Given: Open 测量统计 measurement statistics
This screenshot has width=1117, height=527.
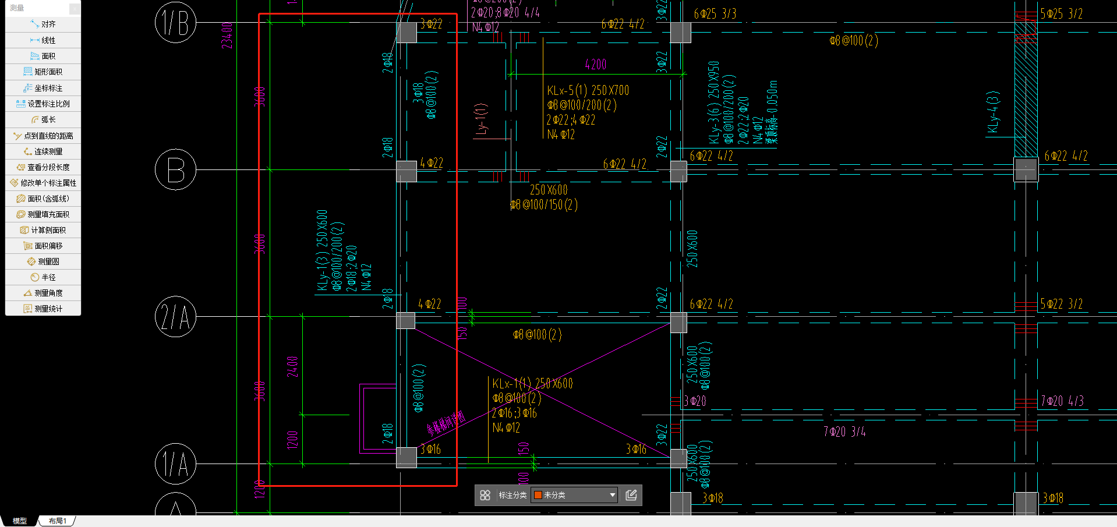Looking at the screenshot, I should 43,309.
